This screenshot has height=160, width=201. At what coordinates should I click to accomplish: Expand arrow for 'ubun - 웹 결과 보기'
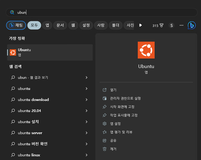click(x=86, y=77)
